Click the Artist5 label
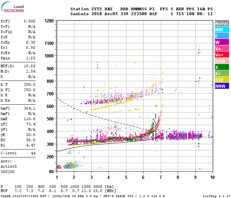This screenshot has height=198, width=231. pos(9,166)
